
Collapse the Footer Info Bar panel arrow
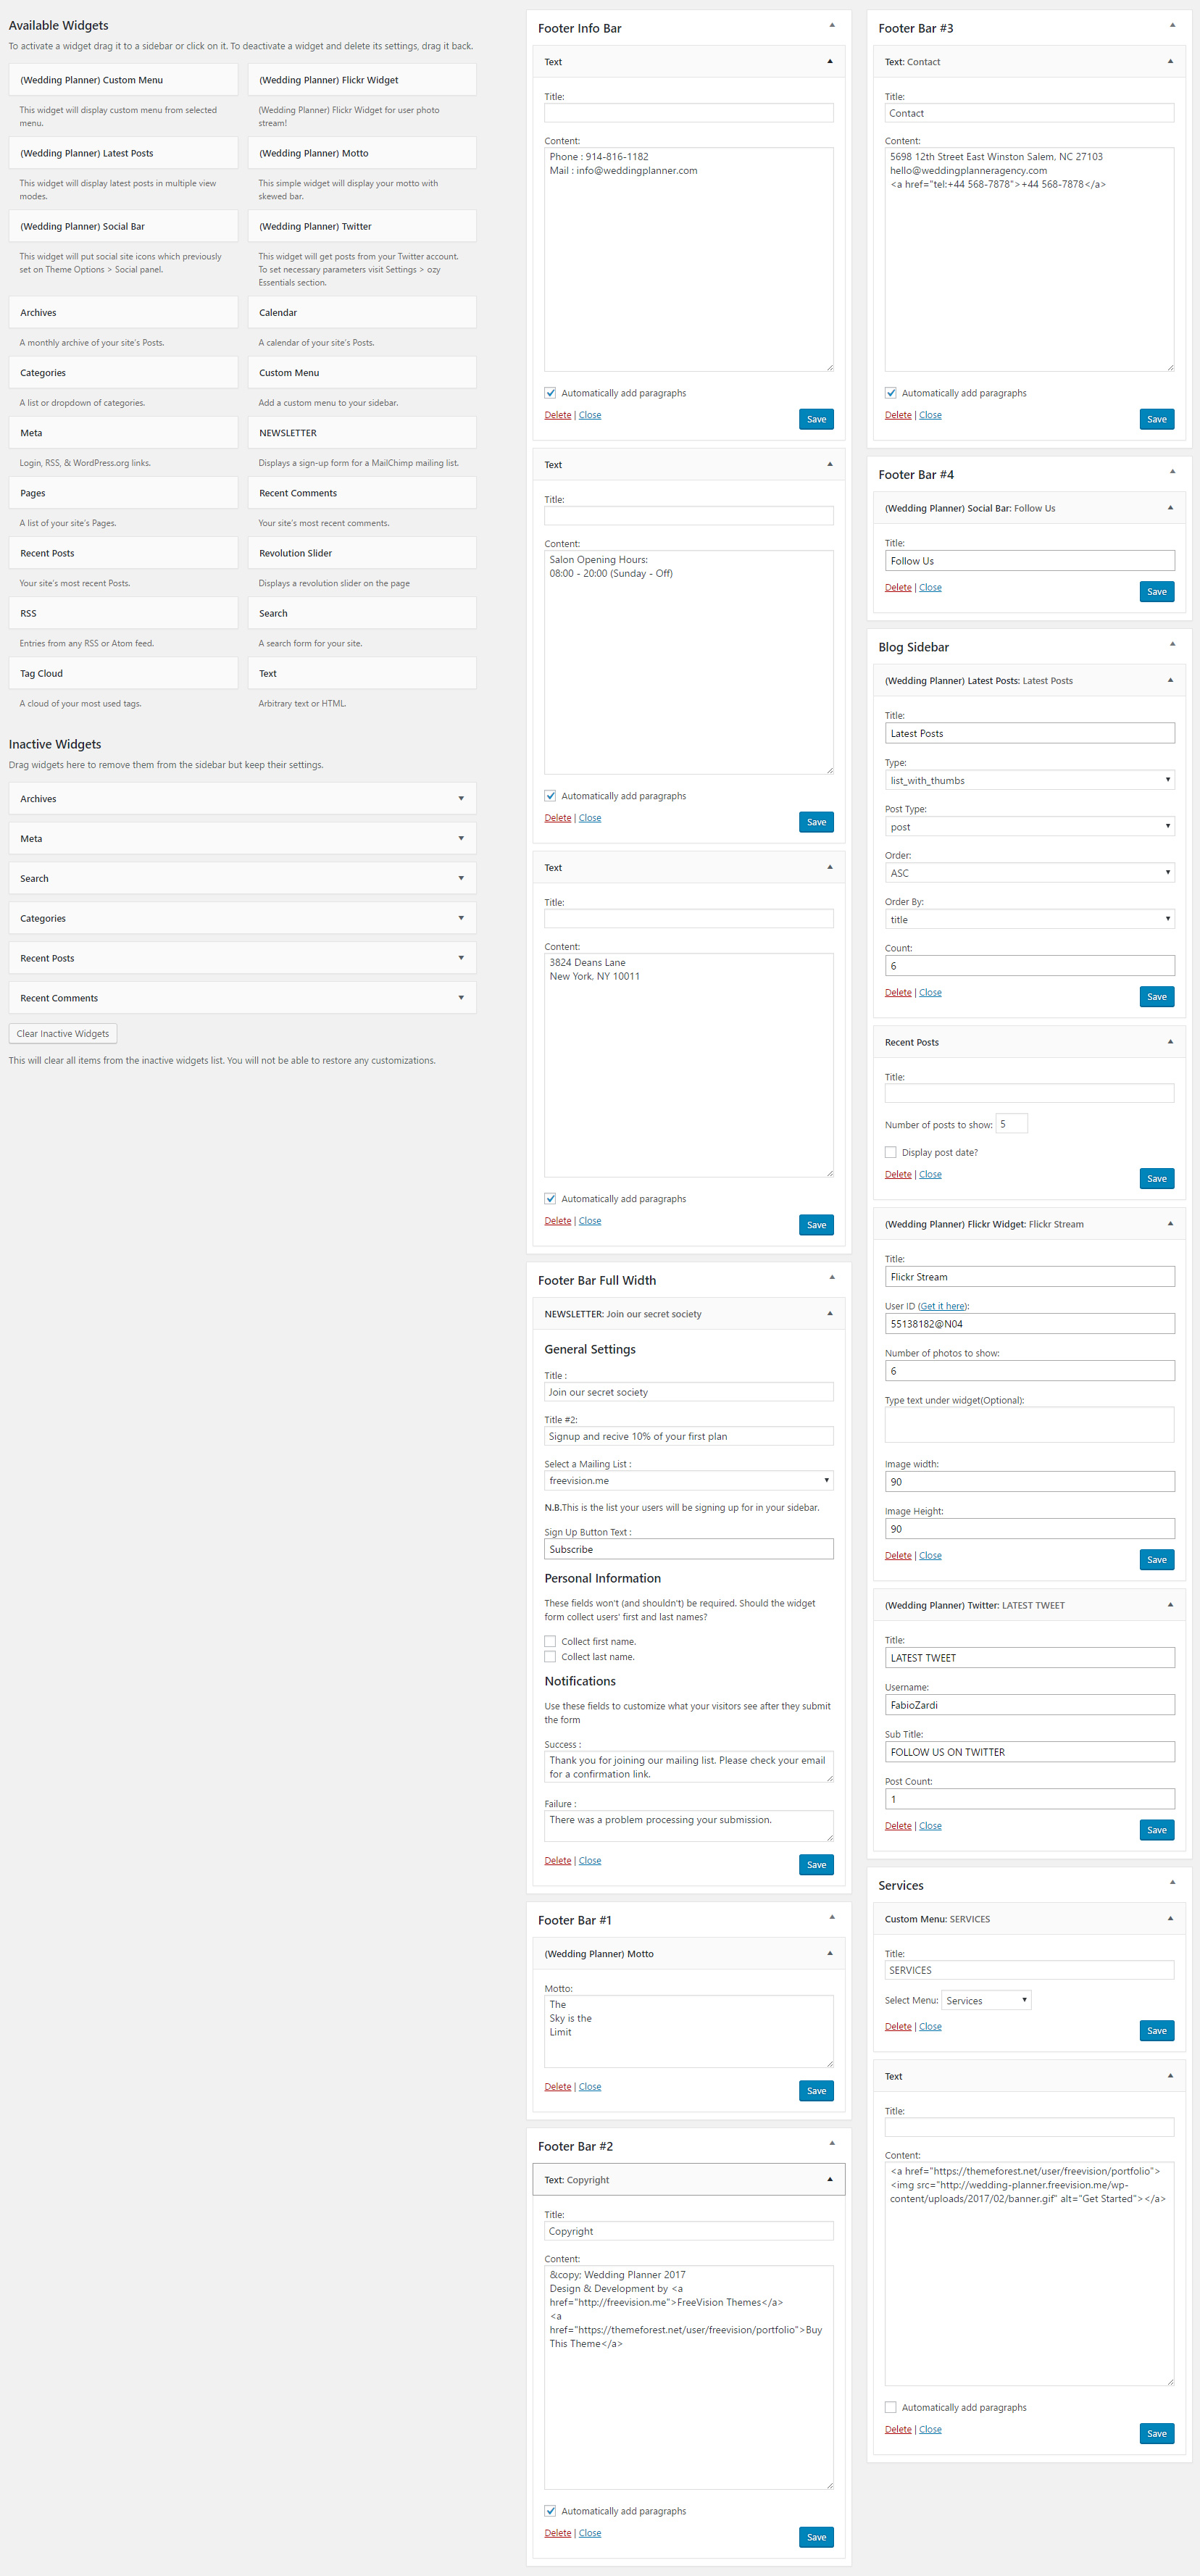click(831, 26)
